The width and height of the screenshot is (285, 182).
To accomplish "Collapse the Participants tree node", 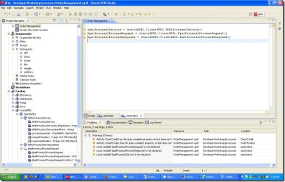I will (x=13, y=49).
